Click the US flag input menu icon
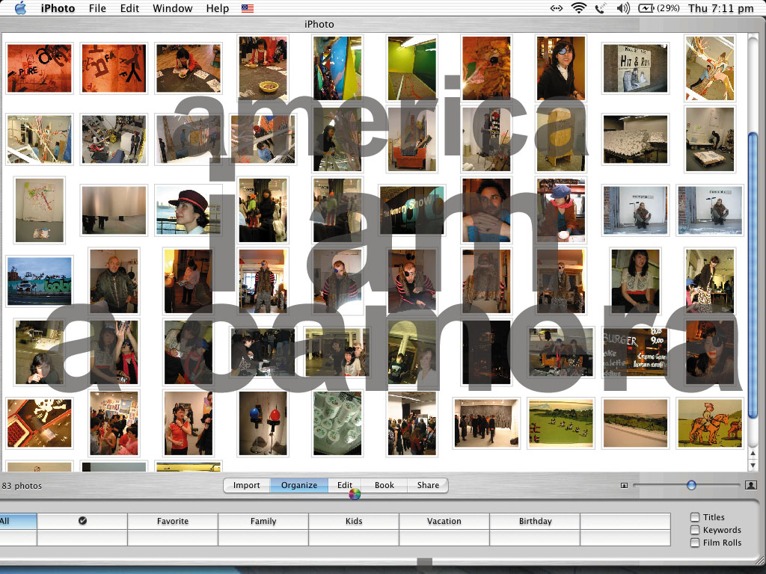The image size is (766, 574). pos(248,9)
